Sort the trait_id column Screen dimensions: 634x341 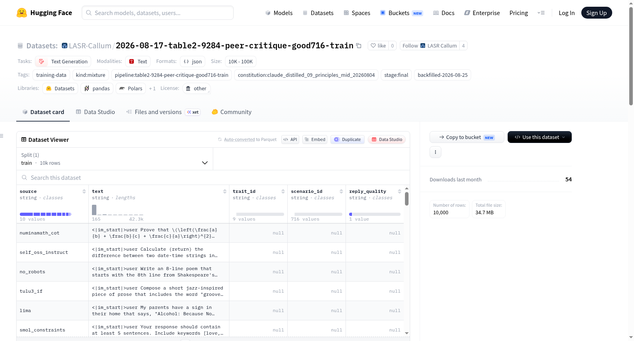(283, 191)
